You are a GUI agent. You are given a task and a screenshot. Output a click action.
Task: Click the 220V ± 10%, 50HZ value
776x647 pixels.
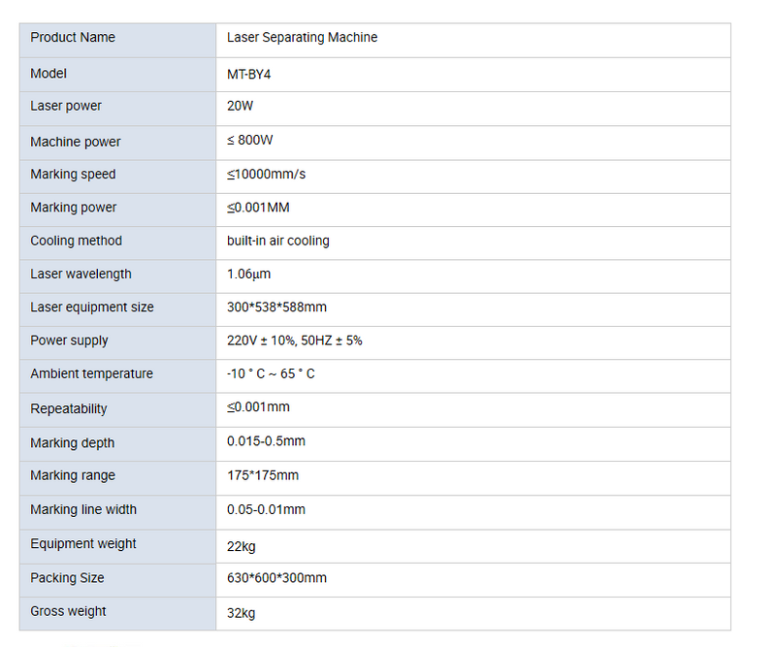[295, 340]
